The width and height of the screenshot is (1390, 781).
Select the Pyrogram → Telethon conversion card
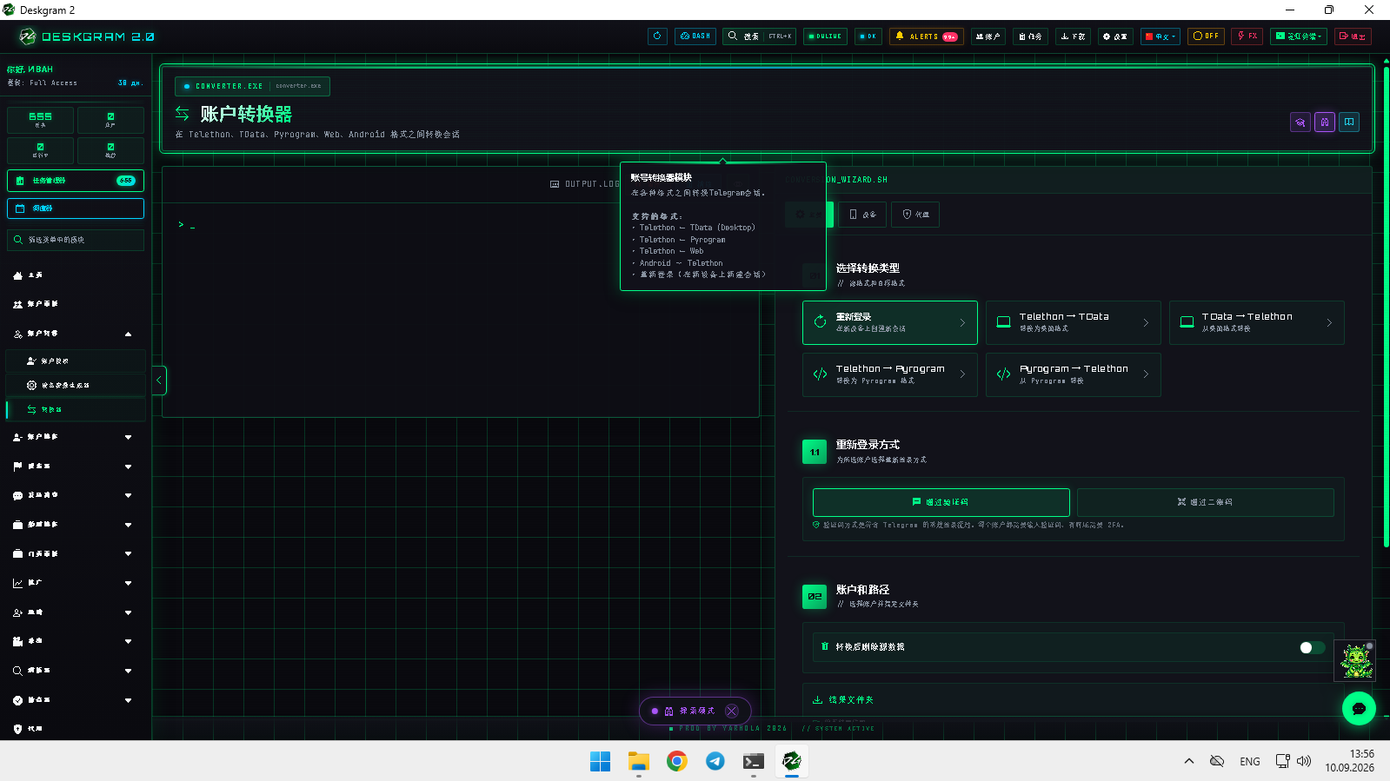(x=1073, y=374)
